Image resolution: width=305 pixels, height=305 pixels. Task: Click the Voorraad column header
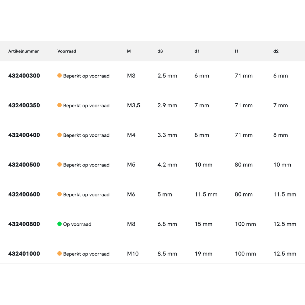pos(67,51)
